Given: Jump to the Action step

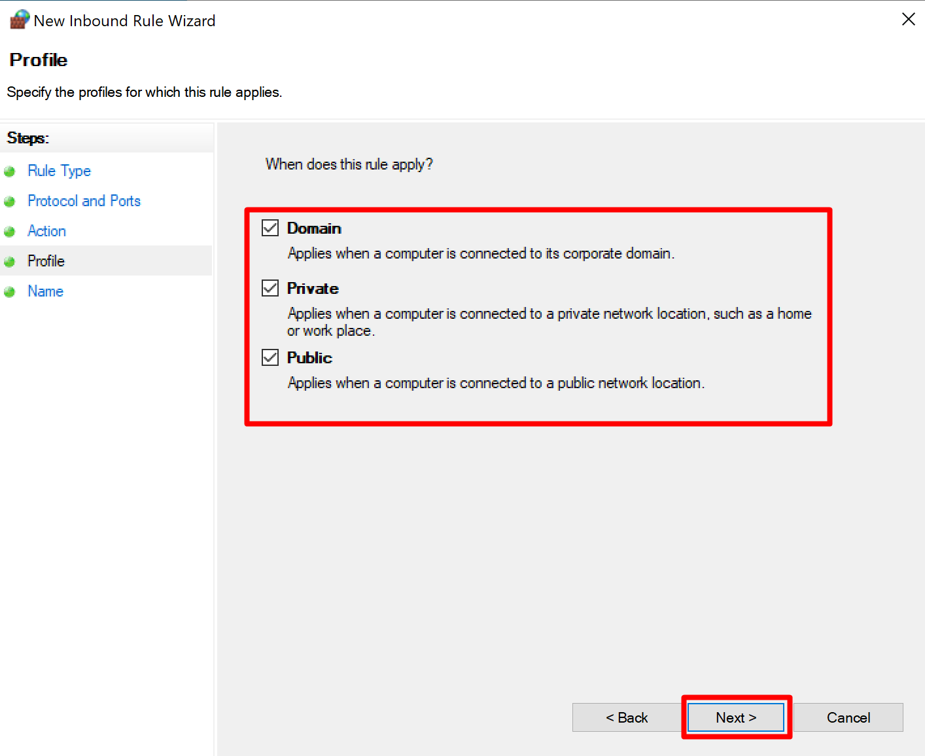Looking at the screenshot, I should [46, 231].
